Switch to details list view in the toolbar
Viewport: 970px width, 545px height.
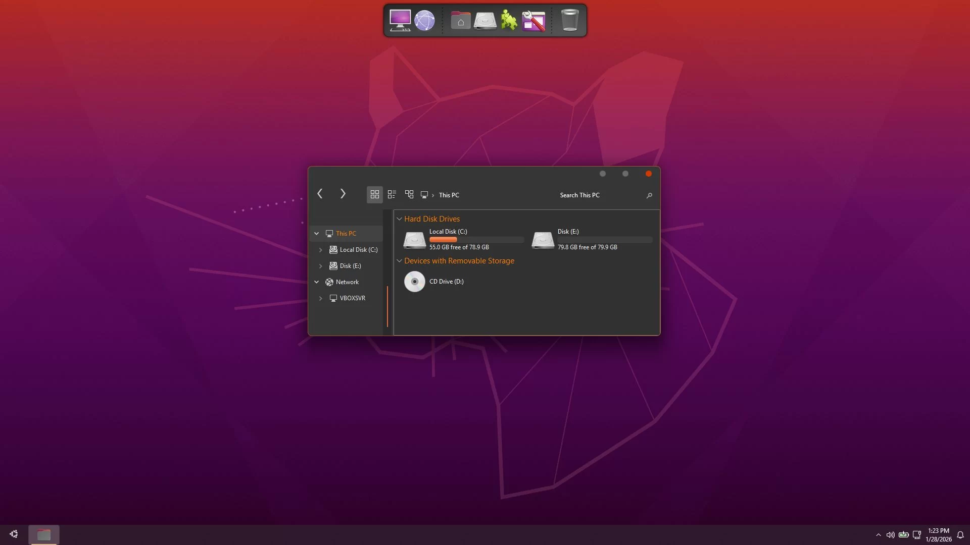[392, 194]
